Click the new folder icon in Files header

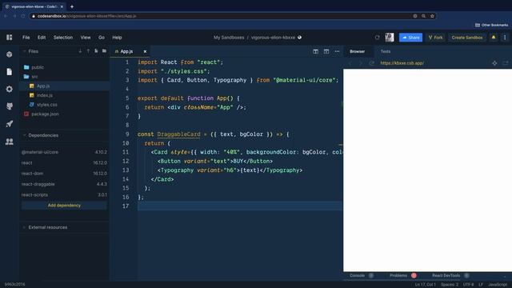point(104,51)
